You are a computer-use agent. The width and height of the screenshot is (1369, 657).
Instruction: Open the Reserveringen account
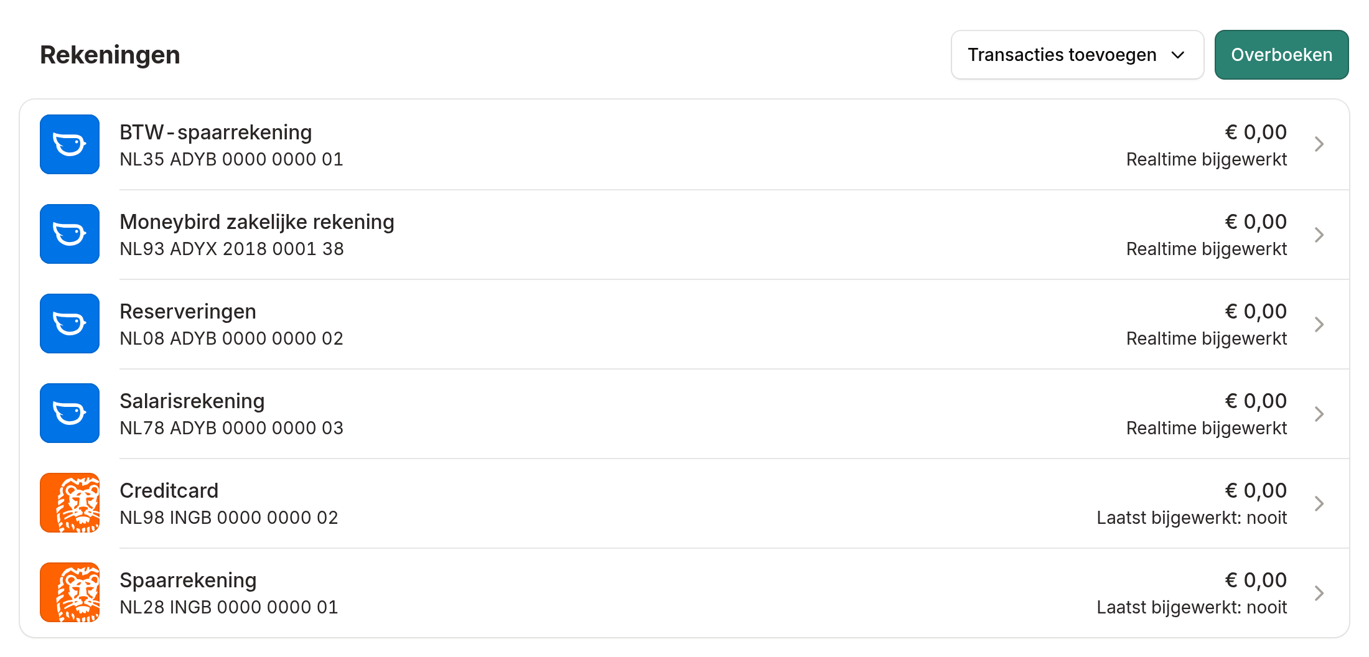[188, 311]
